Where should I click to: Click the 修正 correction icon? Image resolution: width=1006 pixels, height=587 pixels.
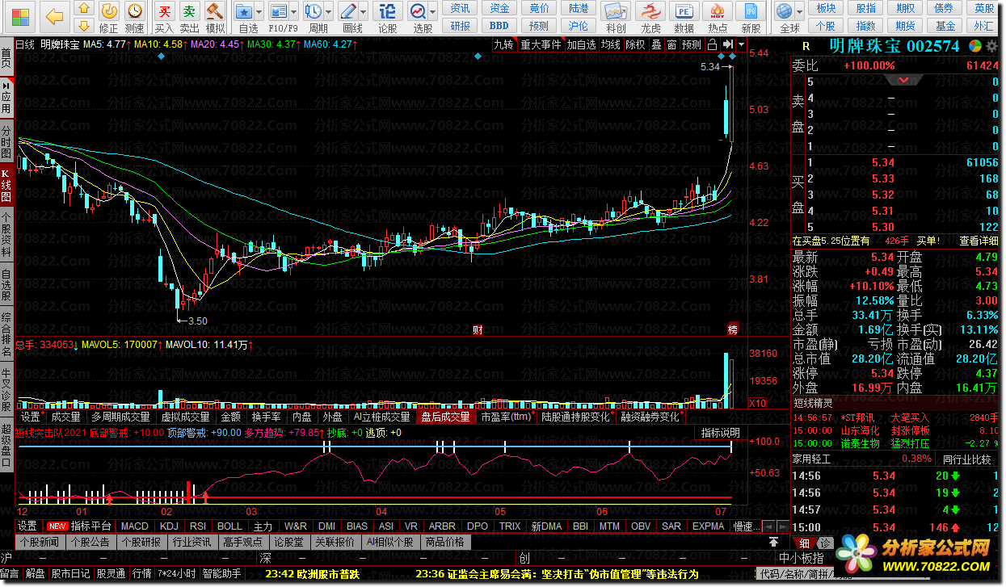[109, 11]
